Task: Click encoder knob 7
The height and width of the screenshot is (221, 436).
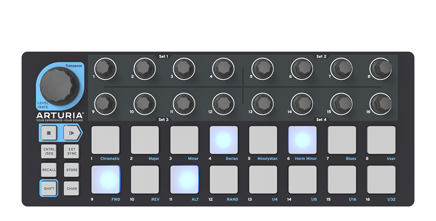Action: [x=341, y=69]
